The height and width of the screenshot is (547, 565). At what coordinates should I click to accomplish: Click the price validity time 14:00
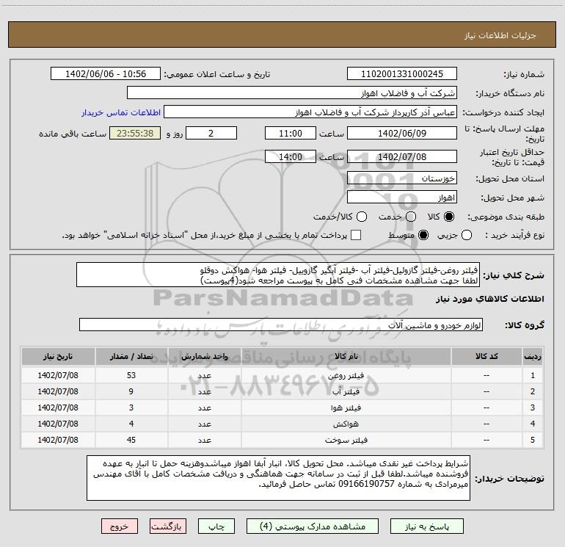pos(291,156)
